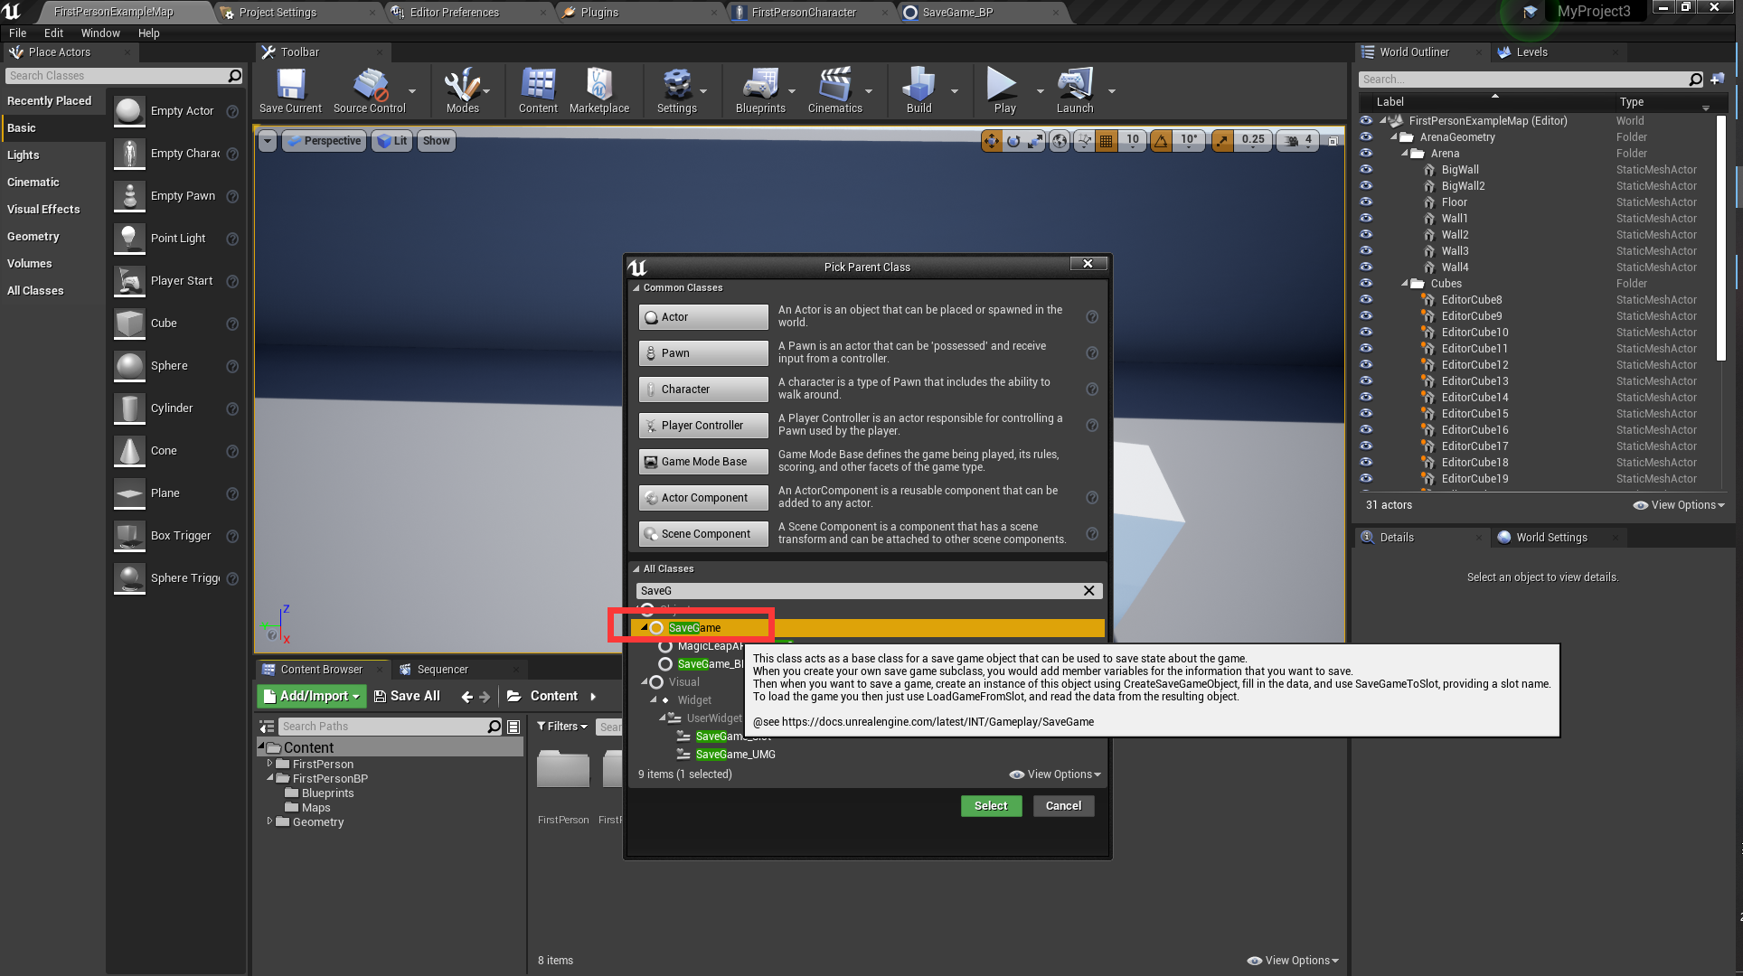Clear the SaveG class search text
Screen dimensions: 1743x976
click(x=1089, y=591)
